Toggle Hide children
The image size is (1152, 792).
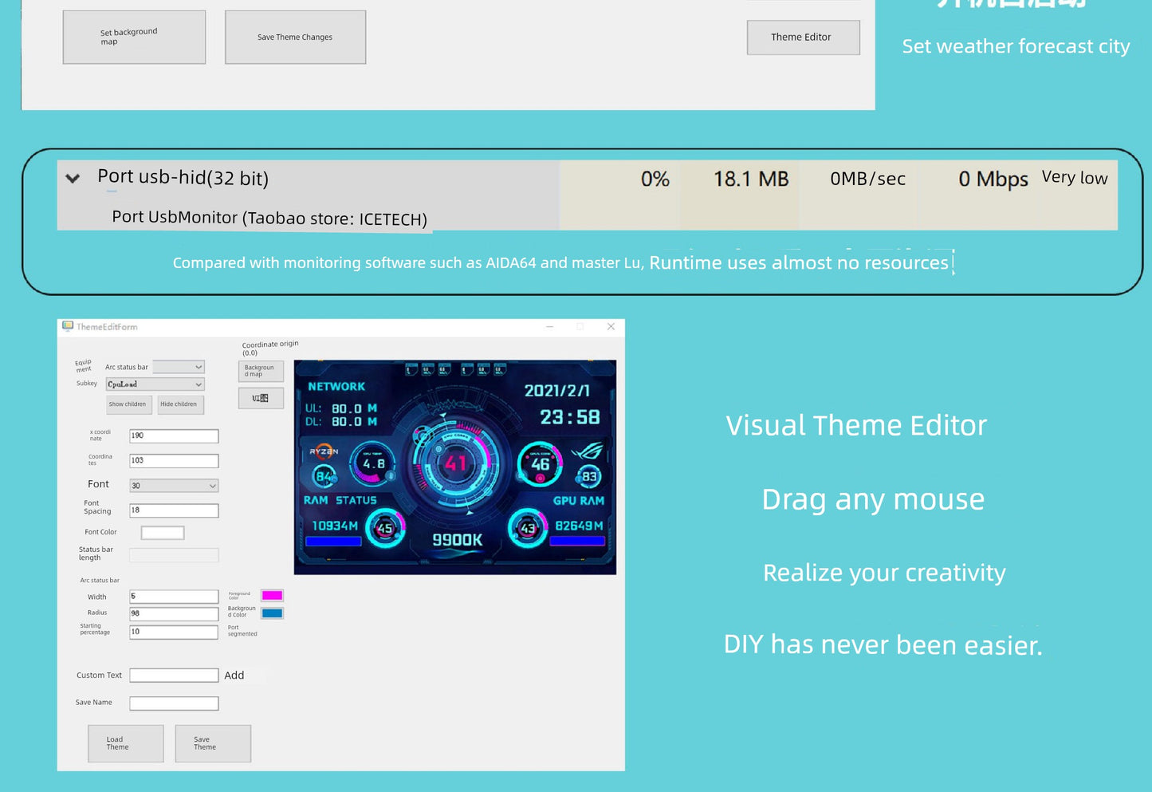[x=180, y=404]
